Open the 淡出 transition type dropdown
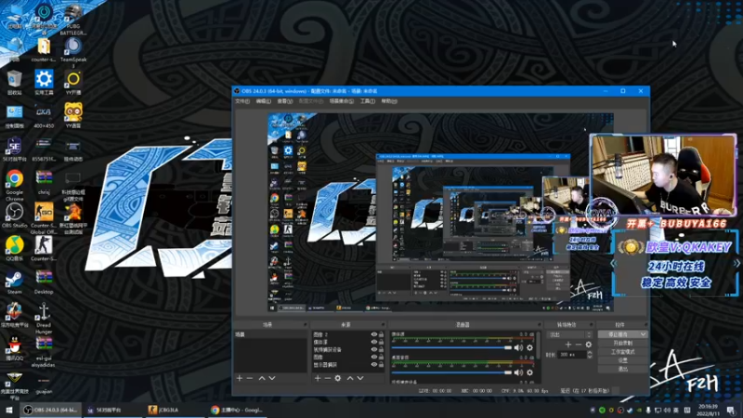The width and height of the screenshot is (743, 418). coord(569,334)
